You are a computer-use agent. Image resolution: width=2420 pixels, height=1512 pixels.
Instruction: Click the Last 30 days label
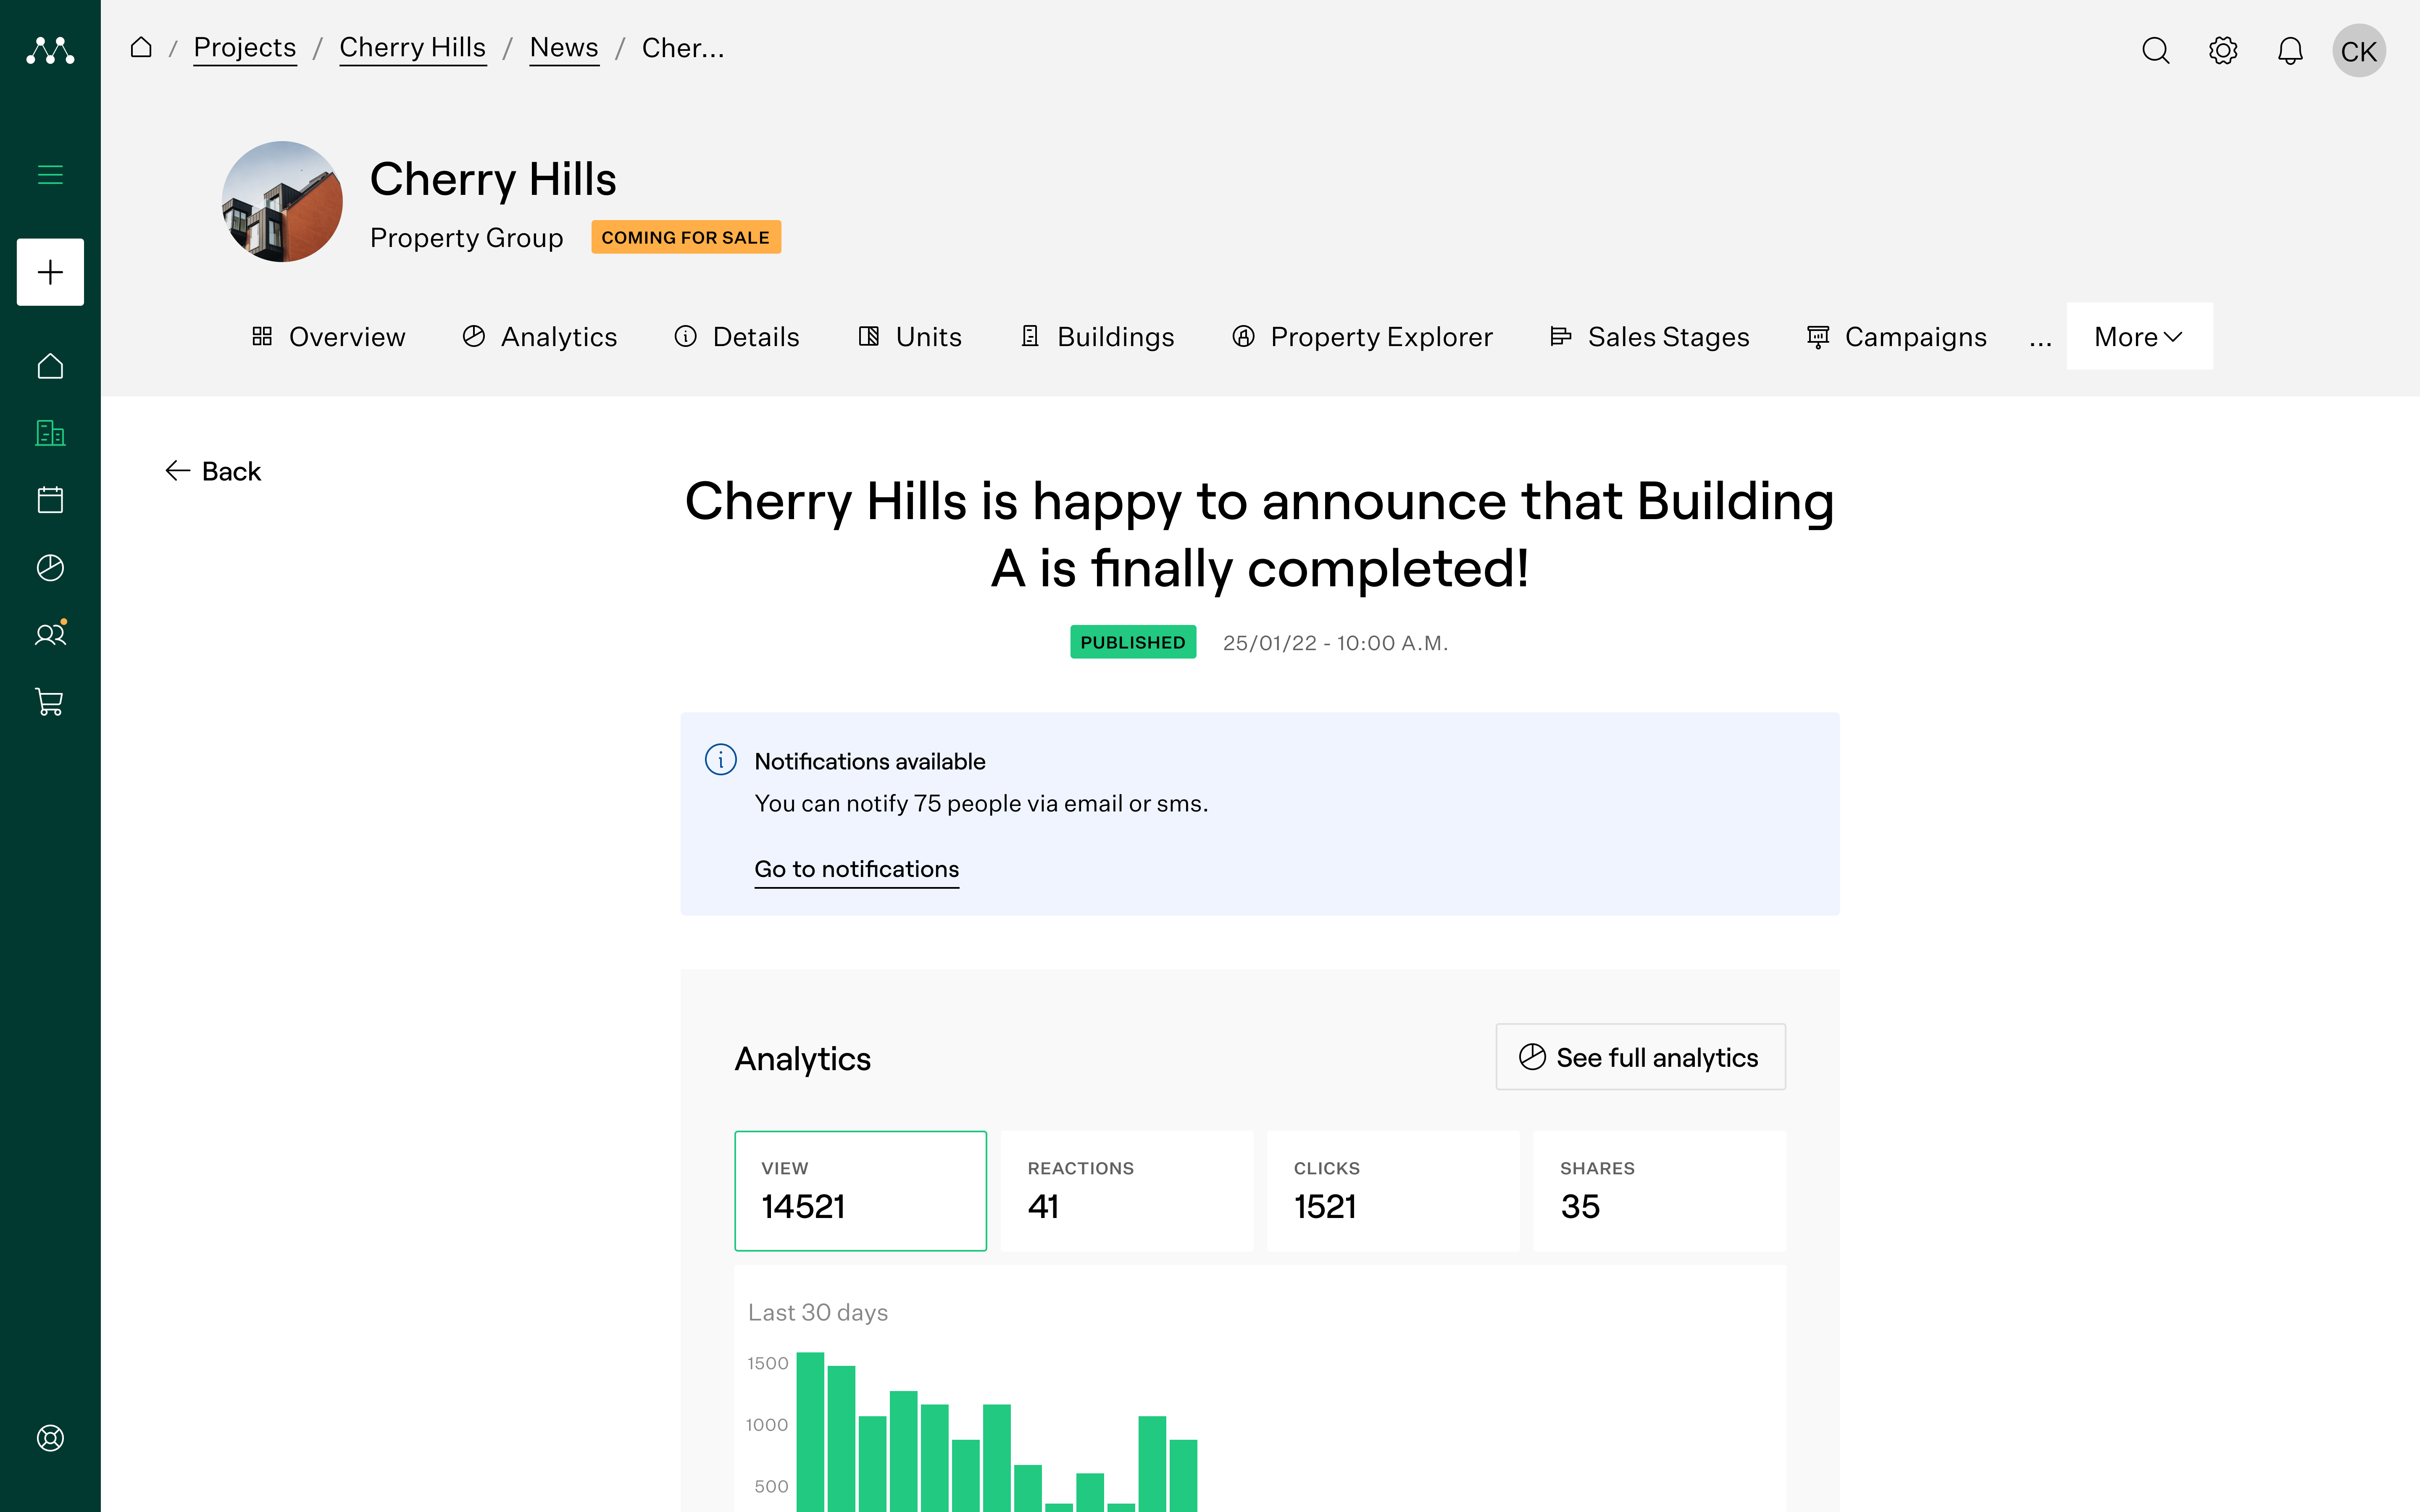[818, 1312]
